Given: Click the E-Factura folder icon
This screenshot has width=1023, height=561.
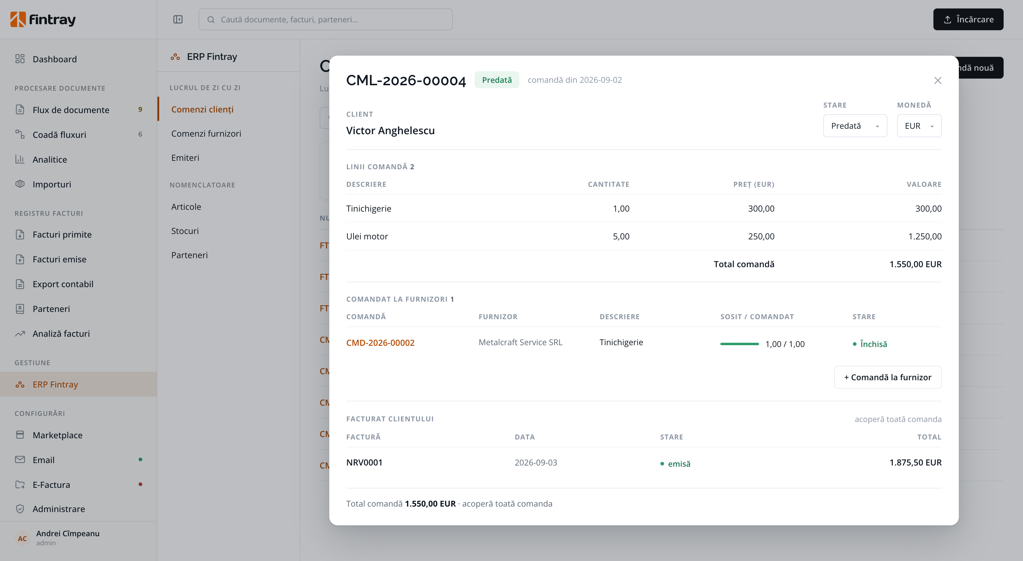Looking at the screenshot, I should click(20, 485).
